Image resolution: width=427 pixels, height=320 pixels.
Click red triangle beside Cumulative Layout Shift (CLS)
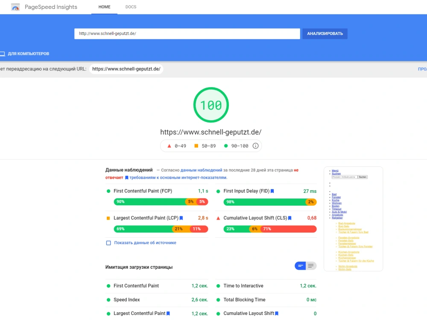coord(218,218)
